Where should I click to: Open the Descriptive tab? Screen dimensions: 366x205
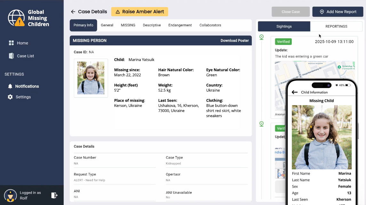[x=152, y=25]
